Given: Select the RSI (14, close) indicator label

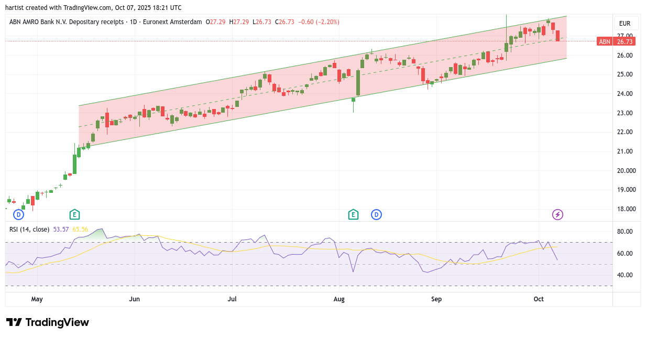Looking at the screenshot, I should pos(29,229).
